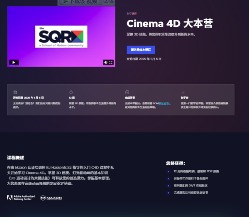Viewport: 249px width, 217px height.
Task: Click the 初学者 heading in the info panel
Action: 185,98
